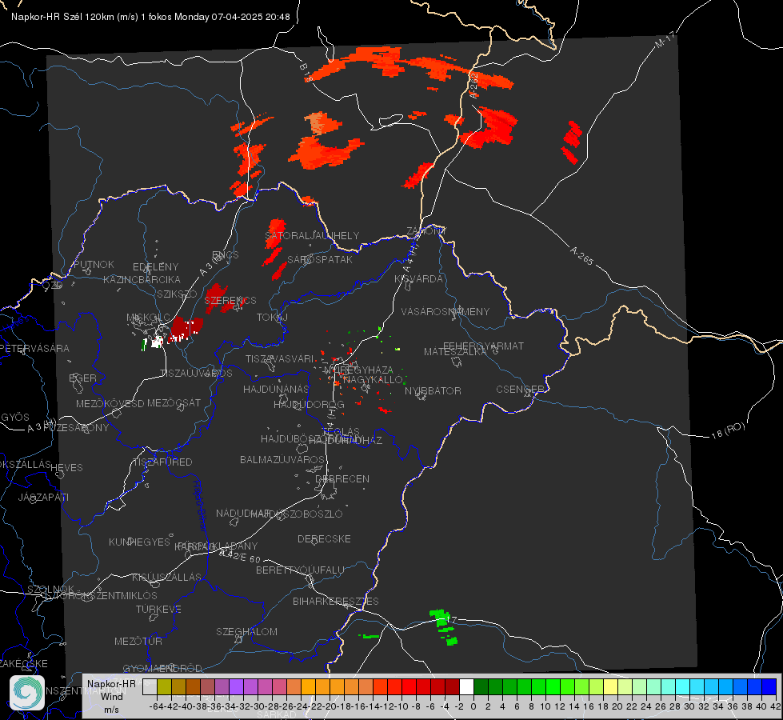Click the M-17 road label

(665, 39)
